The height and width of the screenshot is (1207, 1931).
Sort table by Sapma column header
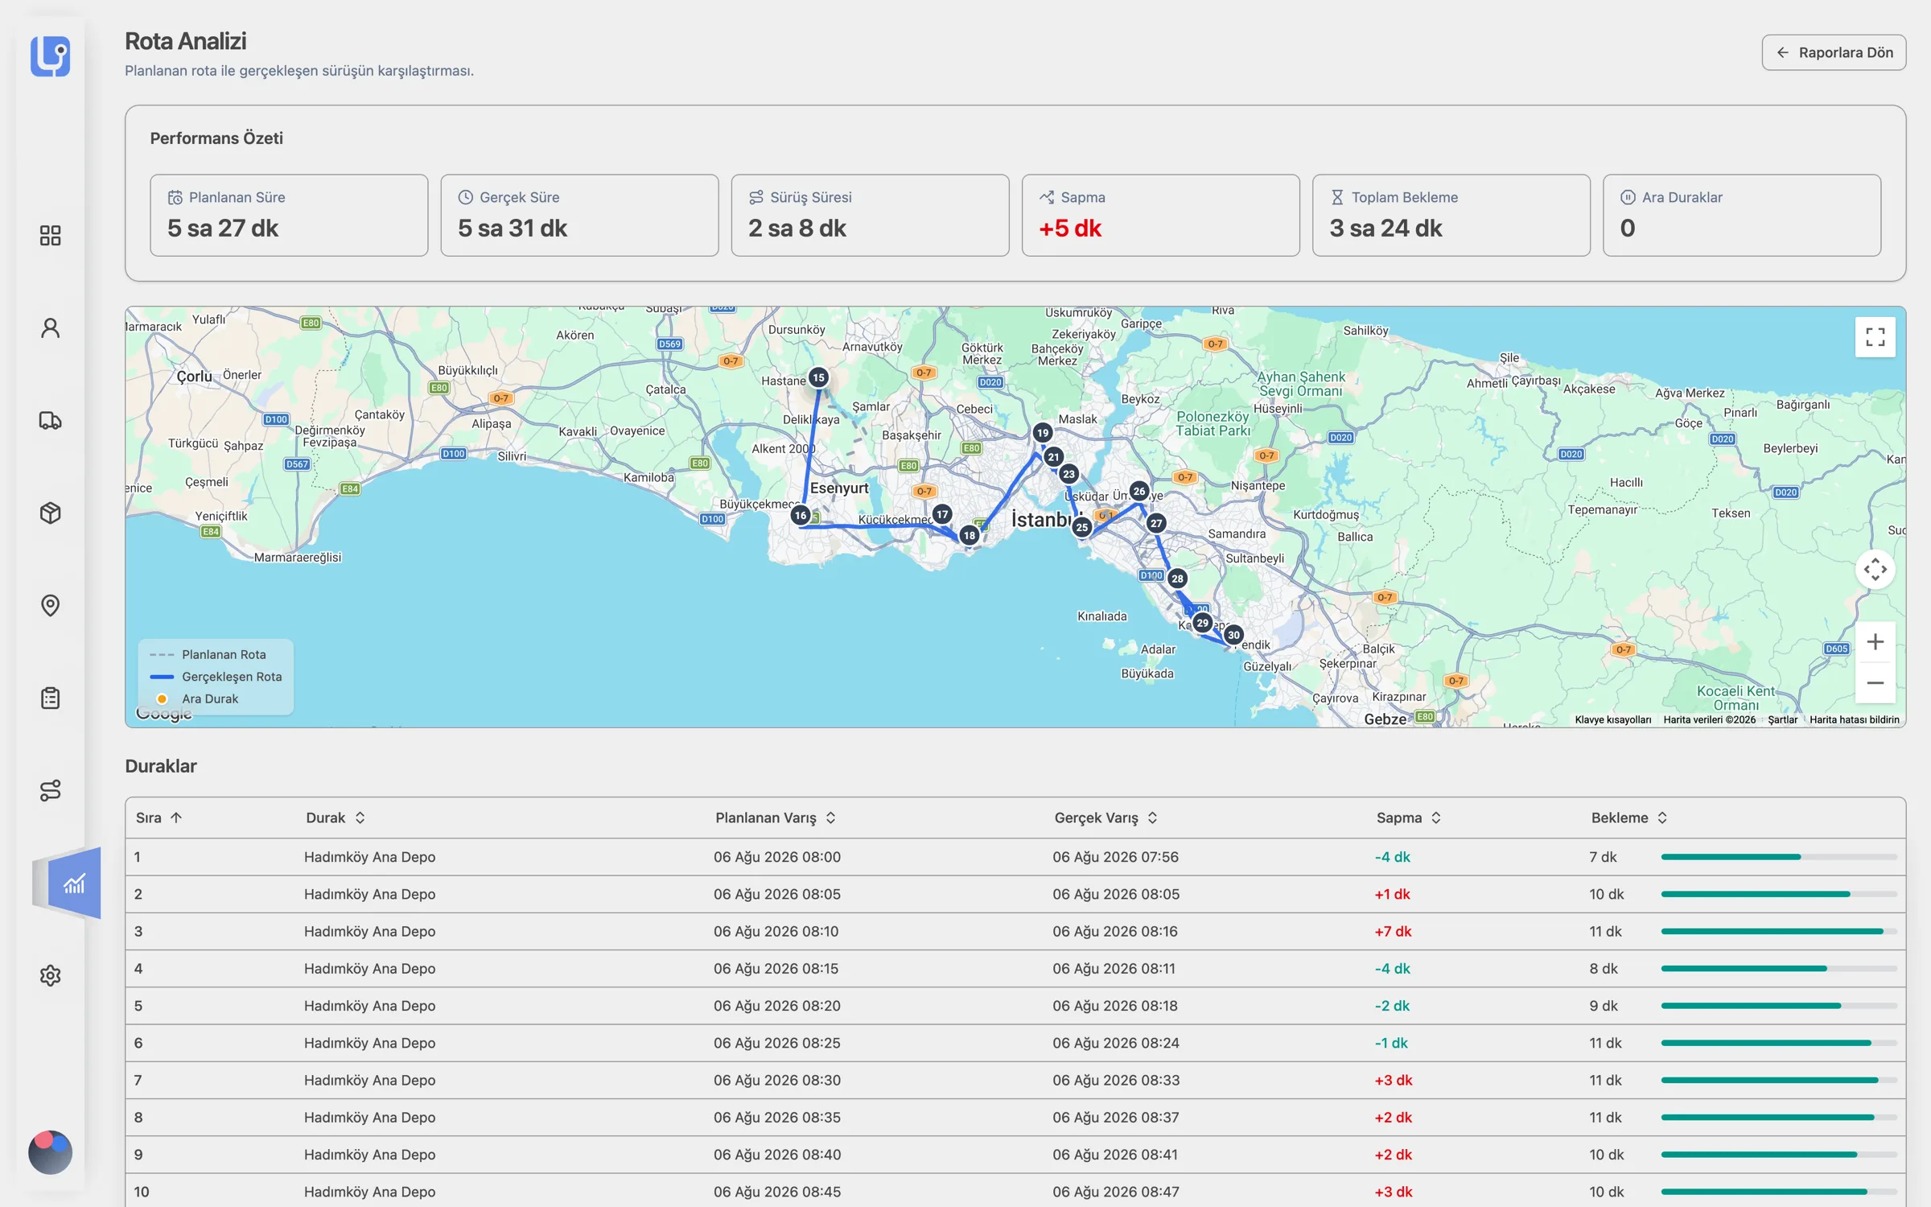pos(1408,818)
